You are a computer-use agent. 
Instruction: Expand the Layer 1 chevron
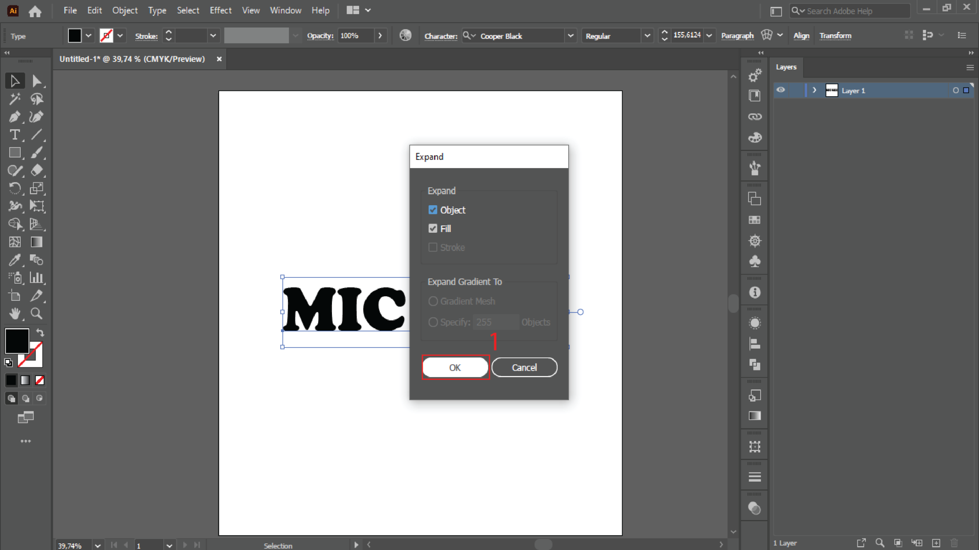(x=814, y=90)
